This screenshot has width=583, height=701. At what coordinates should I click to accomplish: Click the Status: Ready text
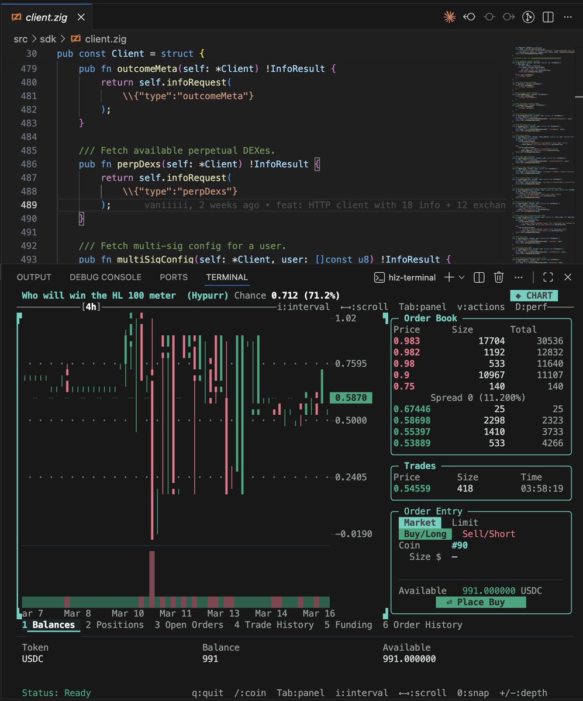coord(56,693)
